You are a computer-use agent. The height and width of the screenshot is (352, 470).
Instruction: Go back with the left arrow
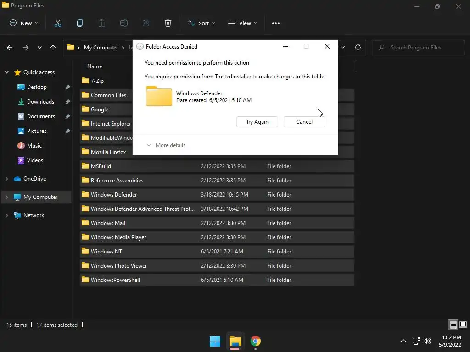[10, 48]
